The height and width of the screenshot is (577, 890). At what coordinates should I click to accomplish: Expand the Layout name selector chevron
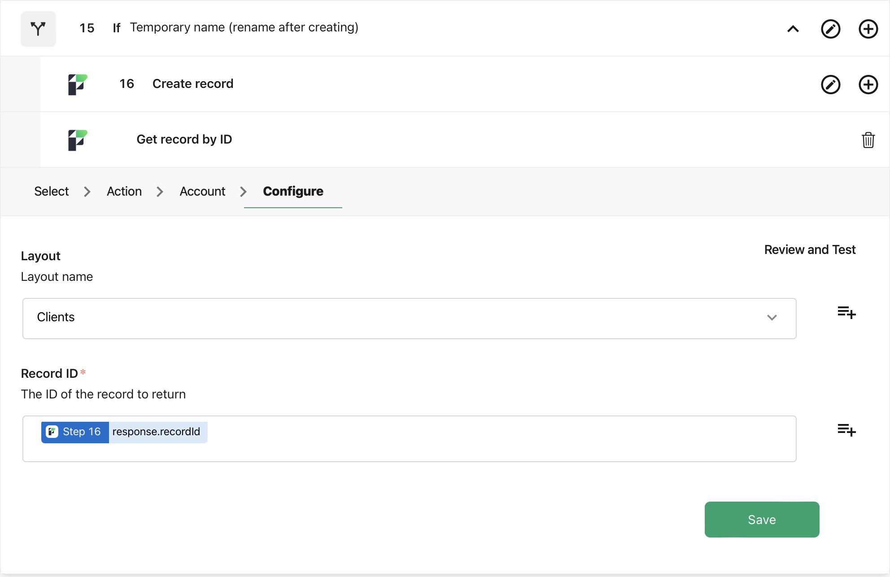point(772,318)
